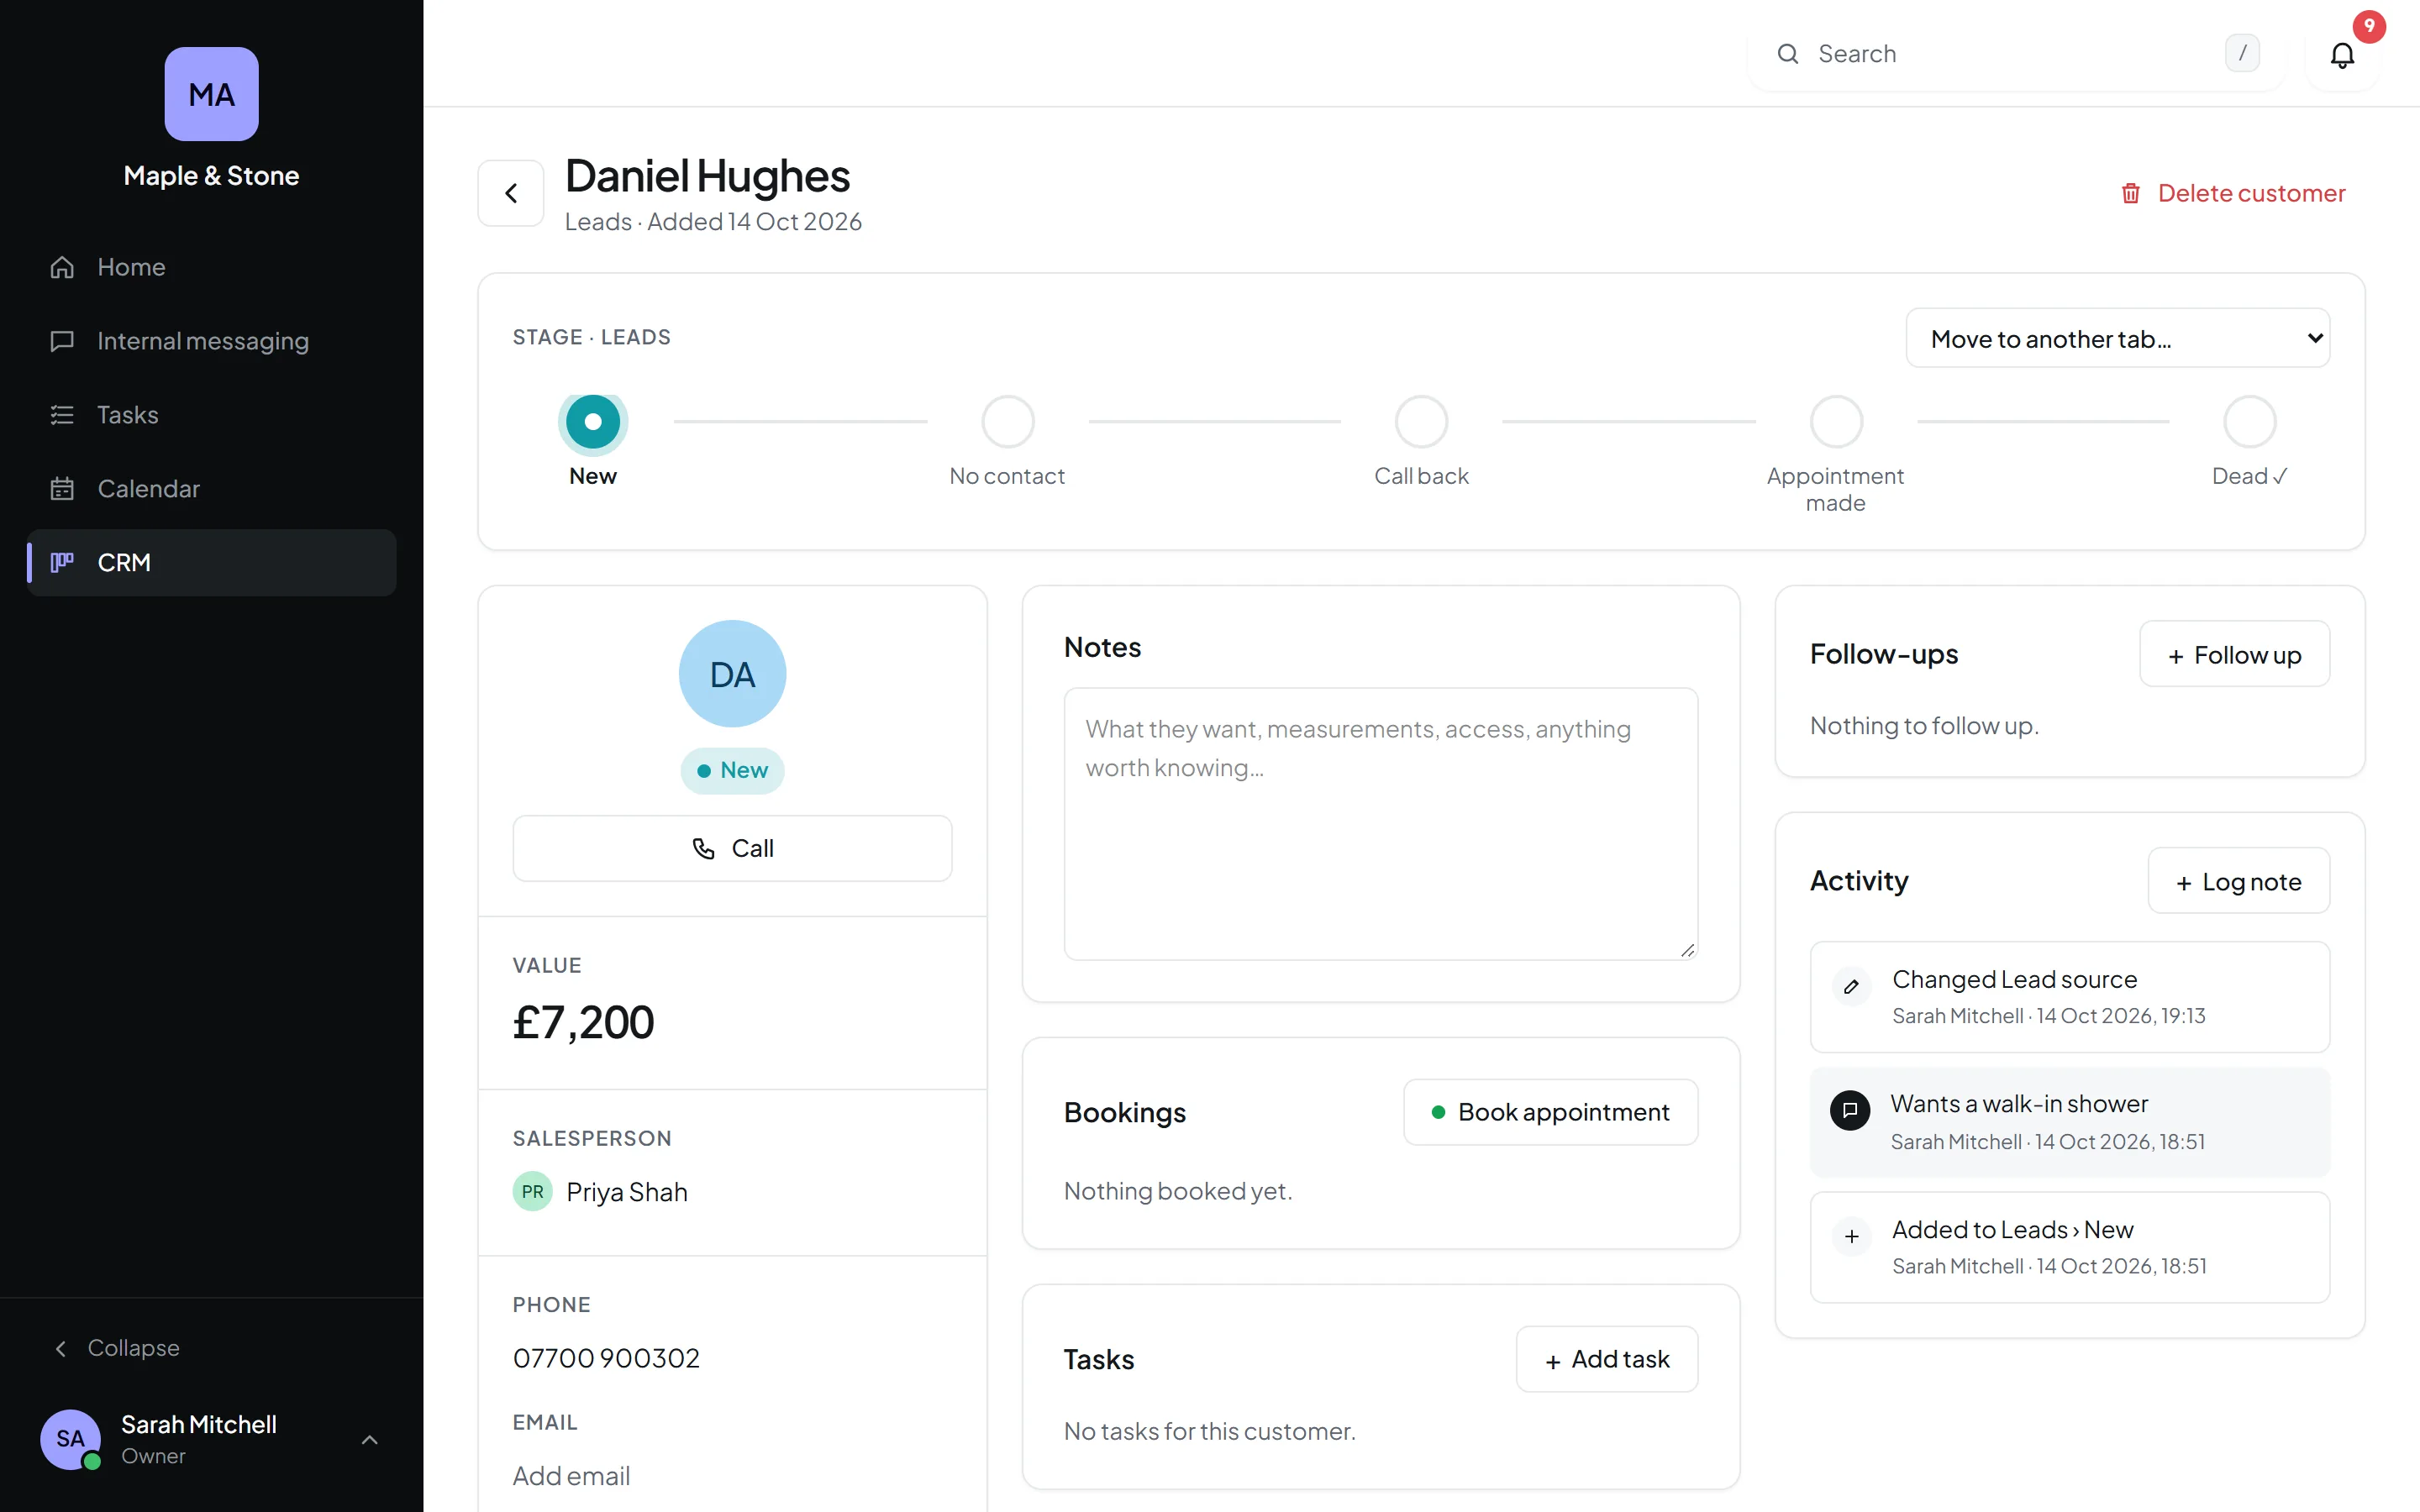Click the Follow up button

[x=2234, y=654]
